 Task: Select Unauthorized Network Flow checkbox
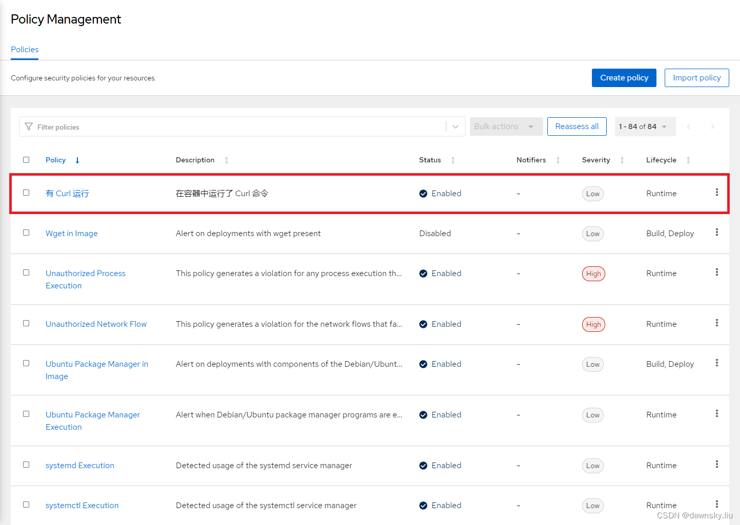[x=26, y=323]
